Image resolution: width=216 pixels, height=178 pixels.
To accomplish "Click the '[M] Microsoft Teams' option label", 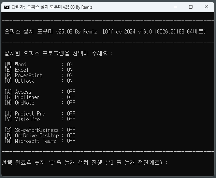I will tap(30, 141).
